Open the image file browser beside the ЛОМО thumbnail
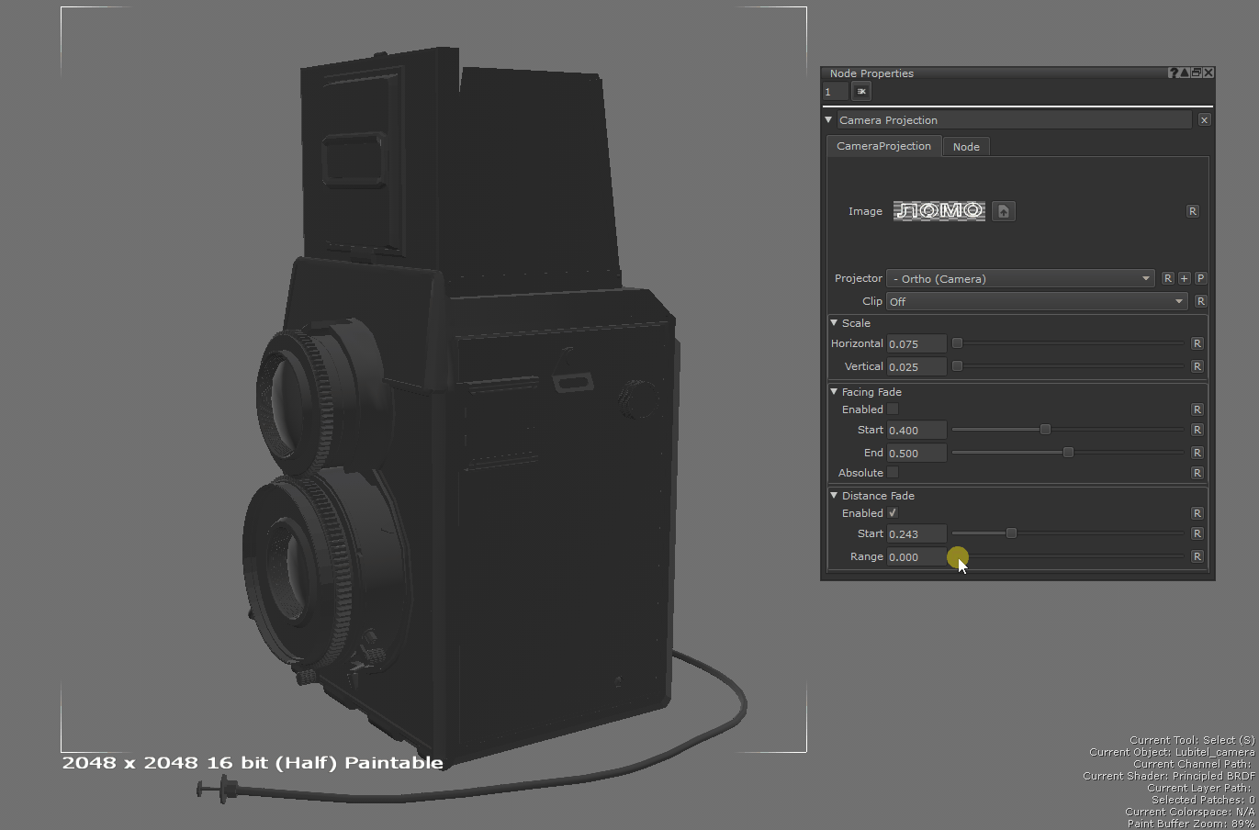 point(1003,211)
